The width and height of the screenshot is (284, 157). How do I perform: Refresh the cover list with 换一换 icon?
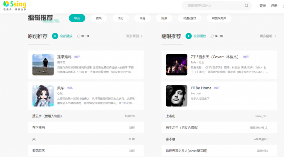click(212, 36)
